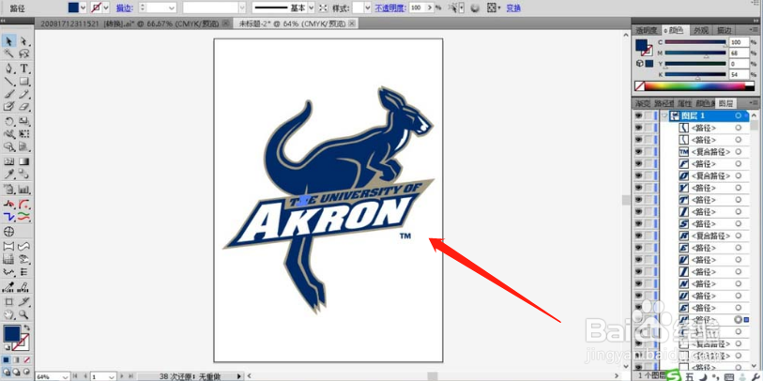Viewport: 763px width, 381px height.
Task: Open the 渐变 panel tab
Action: [642, 103]
